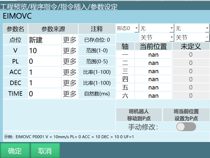Click the EIMOVC instruction title
This screenshot has width=210, height=158.
coord(17,16)
